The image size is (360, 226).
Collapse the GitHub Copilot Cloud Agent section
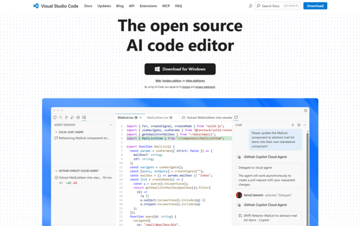pyautogui.click(x=56, y=171)
